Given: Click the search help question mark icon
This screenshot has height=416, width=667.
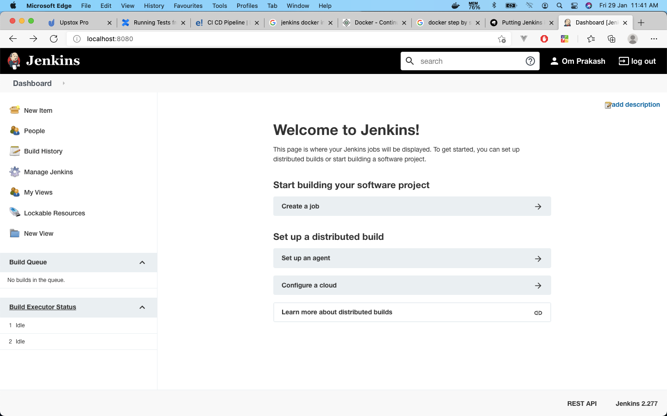Looking at the screenshot, I should click(530, 61).
